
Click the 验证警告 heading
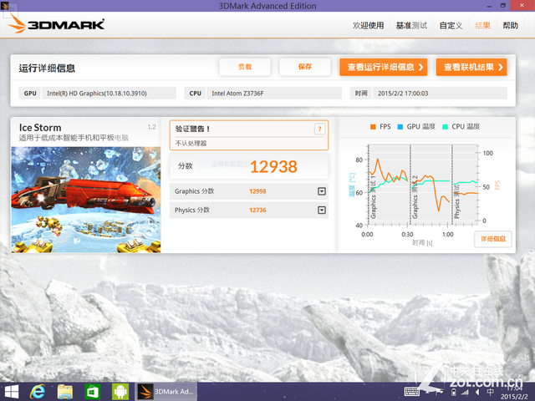(192, 129)
